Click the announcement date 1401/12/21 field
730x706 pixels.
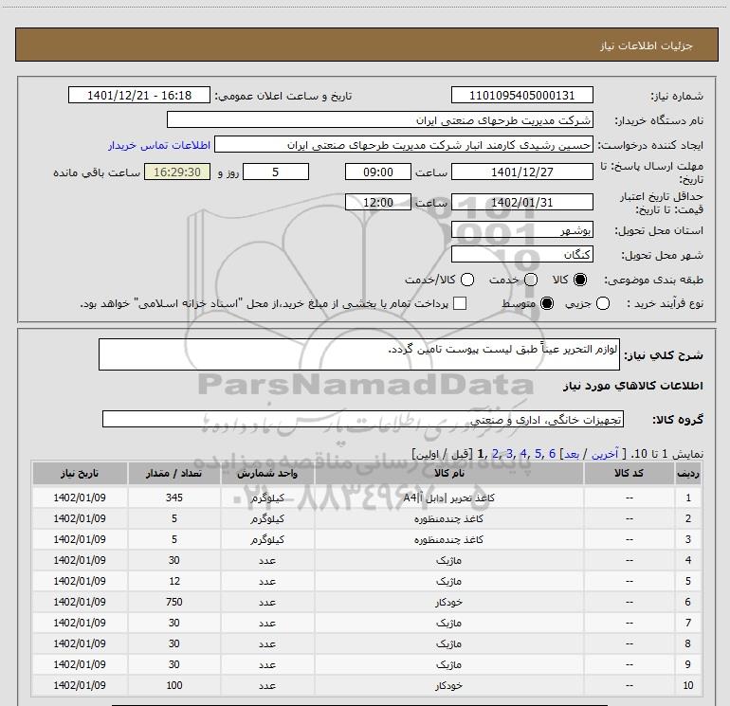click(139, 95)
